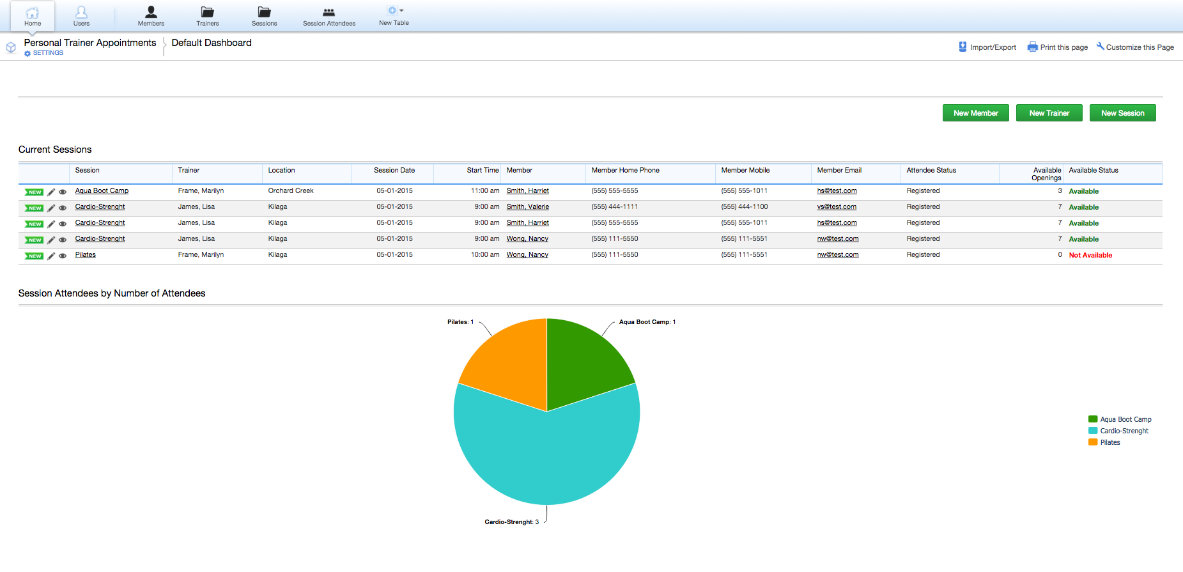Viewport: 1183px width, 572px height.
Task: Sort by Session column header
Action: pos(87,170)
